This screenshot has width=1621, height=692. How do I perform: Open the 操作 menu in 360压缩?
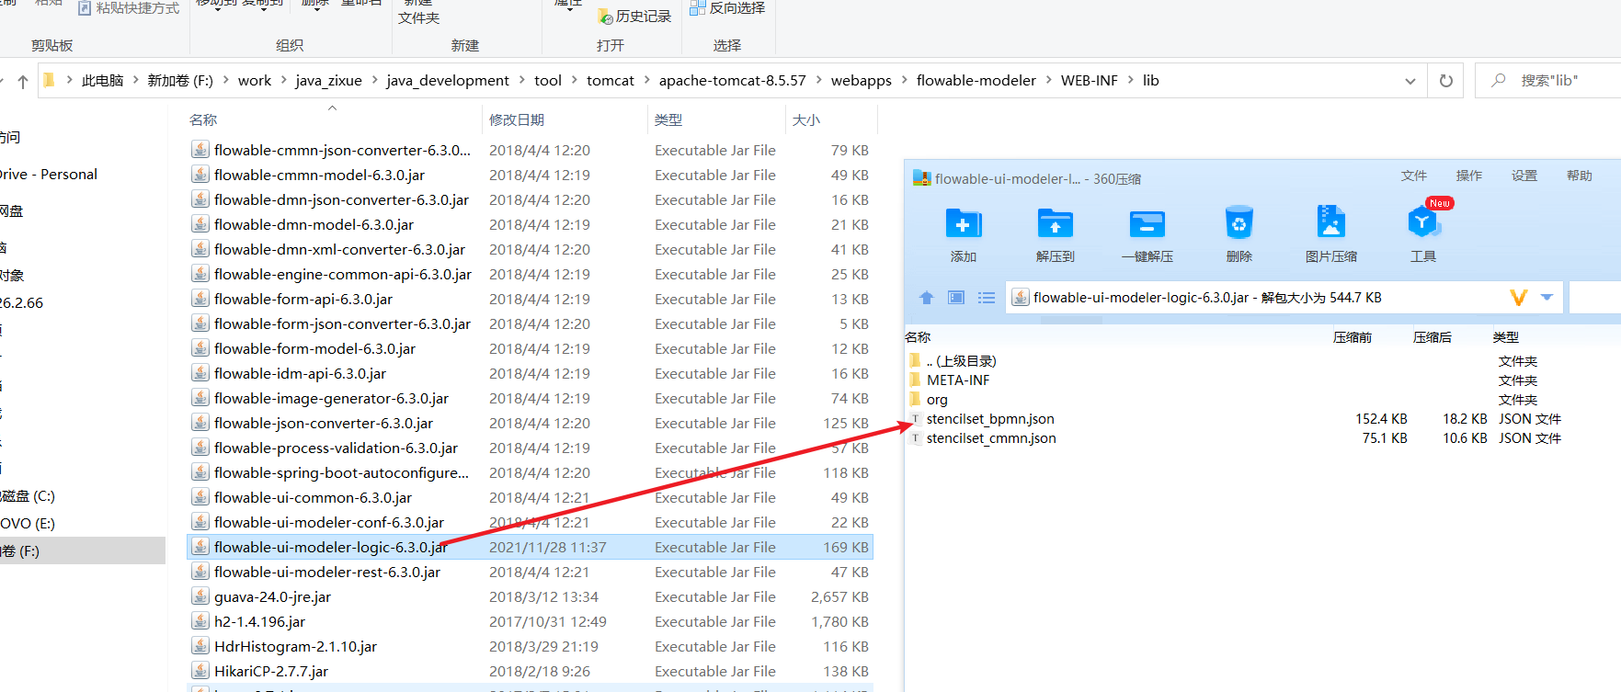point(1469,176)
